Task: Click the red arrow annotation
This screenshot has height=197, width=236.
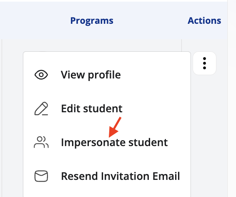Action: (x=115, y=127)
